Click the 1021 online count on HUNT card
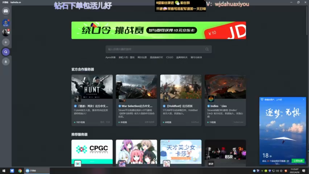This screenshot has width=309, height=174. [x=80, y=122]
